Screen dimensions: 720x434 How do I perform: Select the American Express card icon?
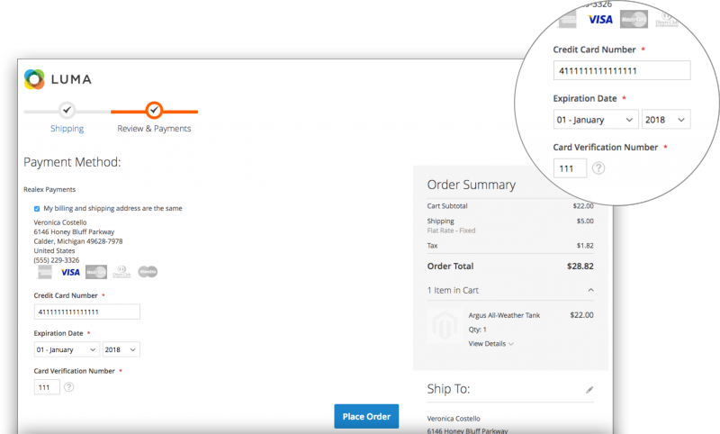click(45, 272)
